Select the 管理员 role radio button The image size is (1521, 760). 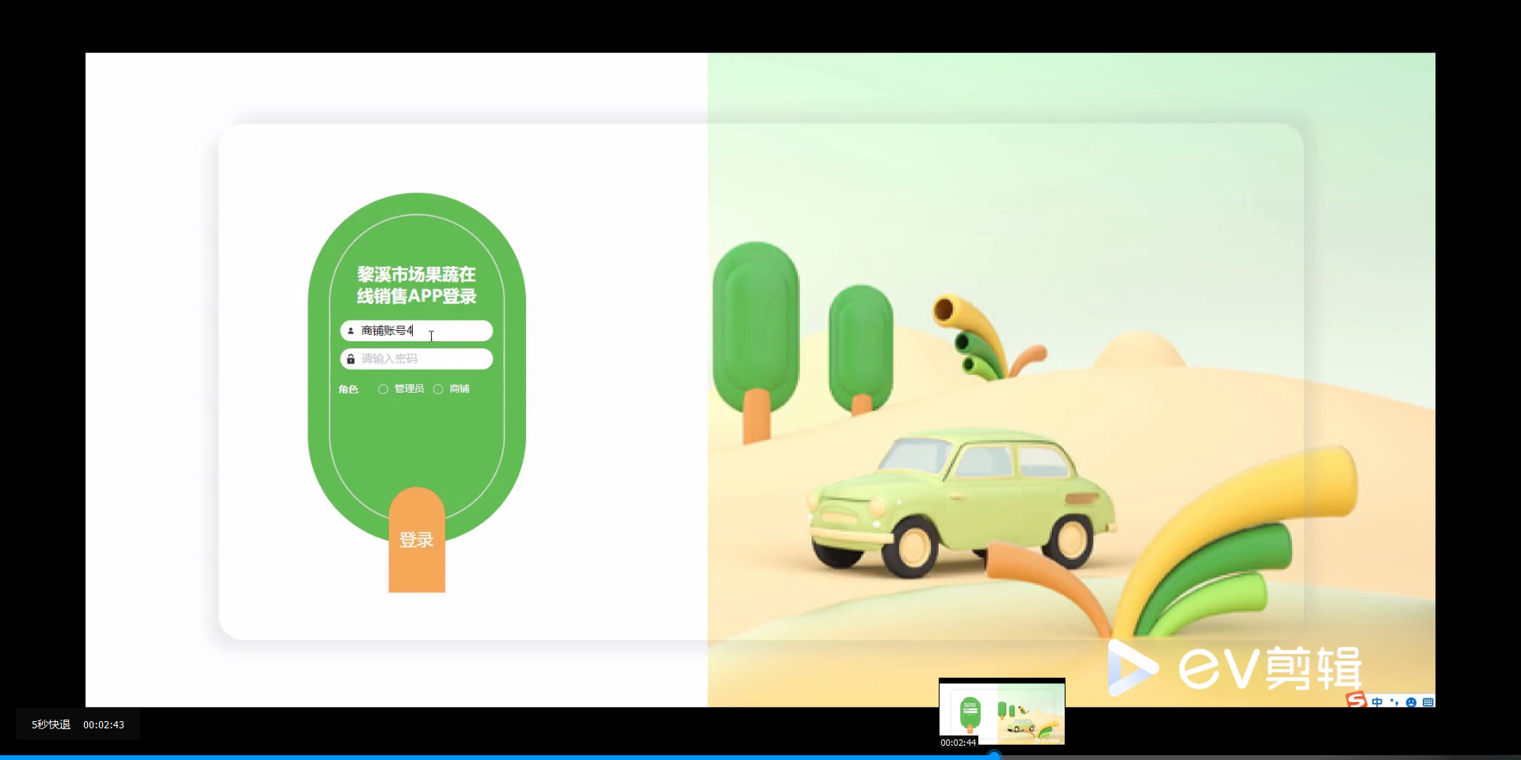pyautogui.click(x=383, y=389)
